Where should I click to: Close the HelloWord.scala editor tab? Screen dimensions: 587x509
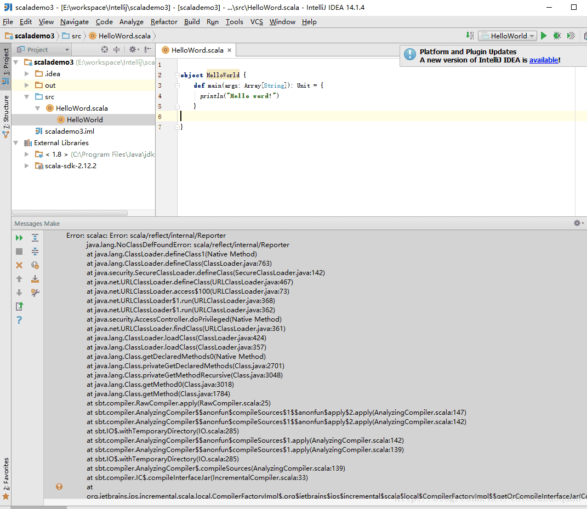pos(230,50)
